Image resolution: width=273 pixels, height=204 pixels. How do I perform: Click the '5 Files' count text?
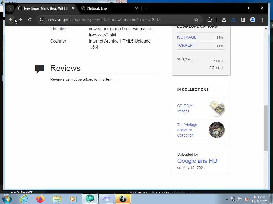218,61
